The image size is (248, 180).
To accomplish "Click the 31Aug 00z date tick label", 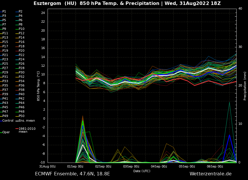I will coord(48,167).
